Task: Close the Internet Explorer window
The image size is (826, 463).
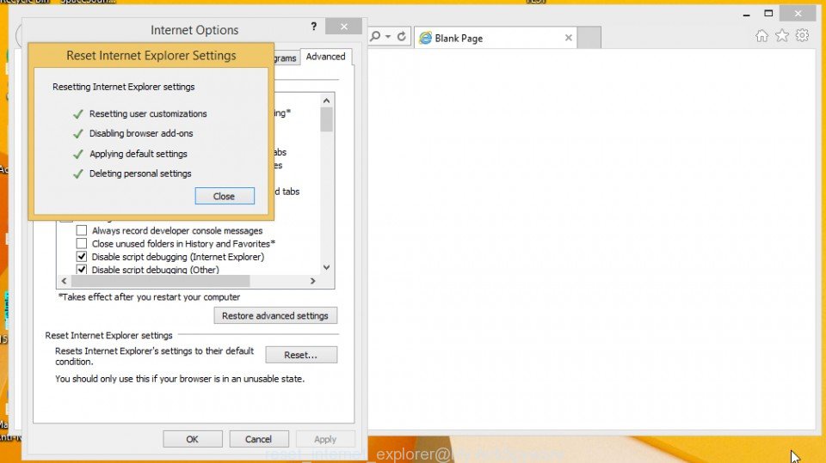Action: click(x=798, y=14)
